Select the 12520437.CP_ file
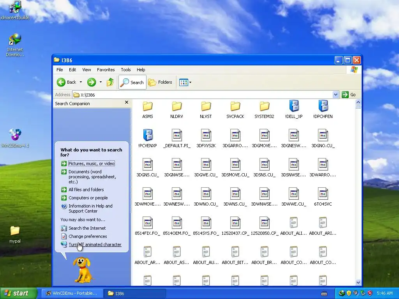 pyautogui.click(x=235, y=225)
